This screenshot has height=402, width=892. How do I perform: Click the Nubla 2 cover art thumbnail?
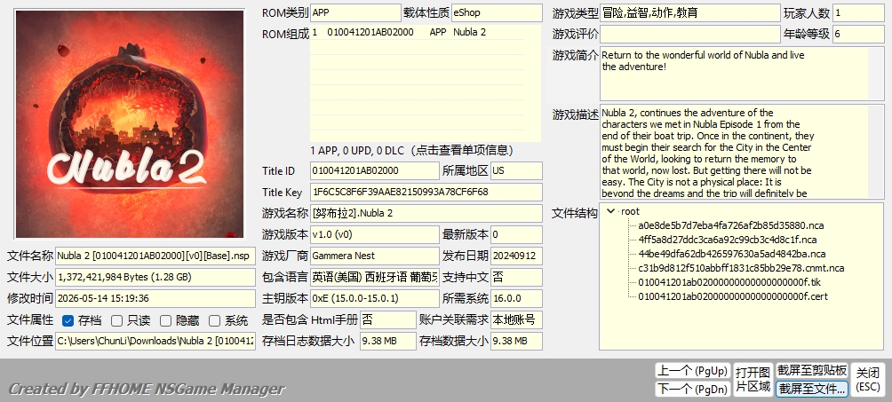click(x=130, y=124)
